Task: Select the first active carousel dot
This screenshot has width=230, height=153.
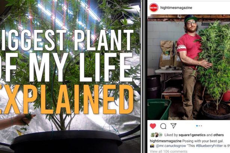Action: (197, 126)
